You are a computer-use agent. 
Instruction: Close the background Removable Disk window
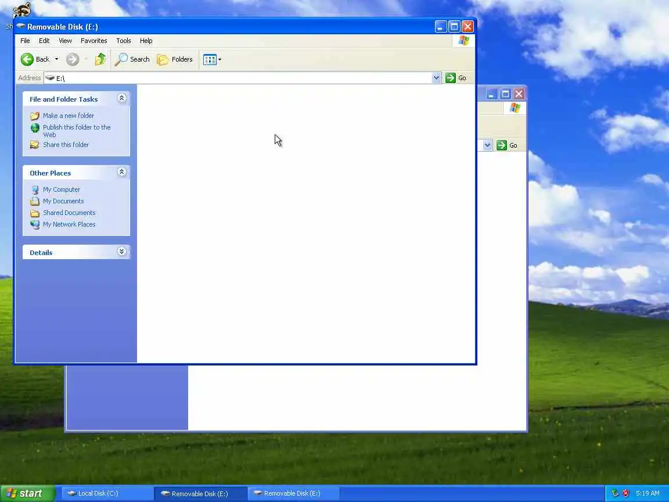pos(519,94)
